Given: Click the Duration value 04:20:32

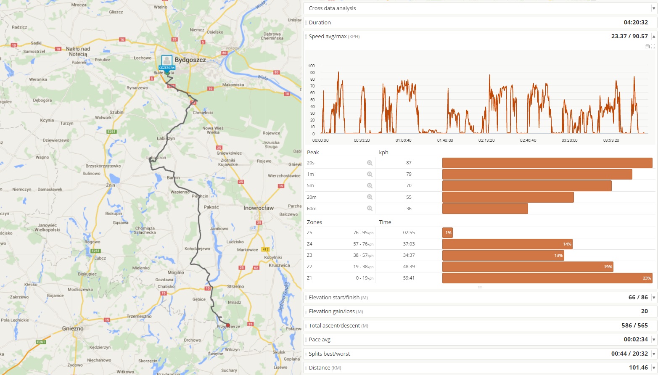Looking at the screenshot, I should tap(636, 23).
